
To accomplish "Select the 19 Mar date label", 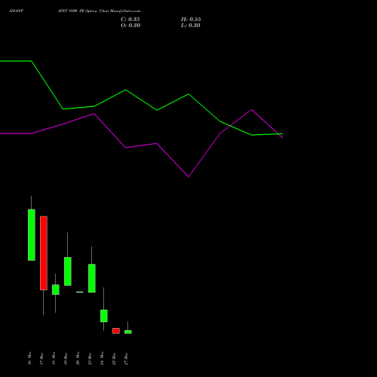I will 66,358.
